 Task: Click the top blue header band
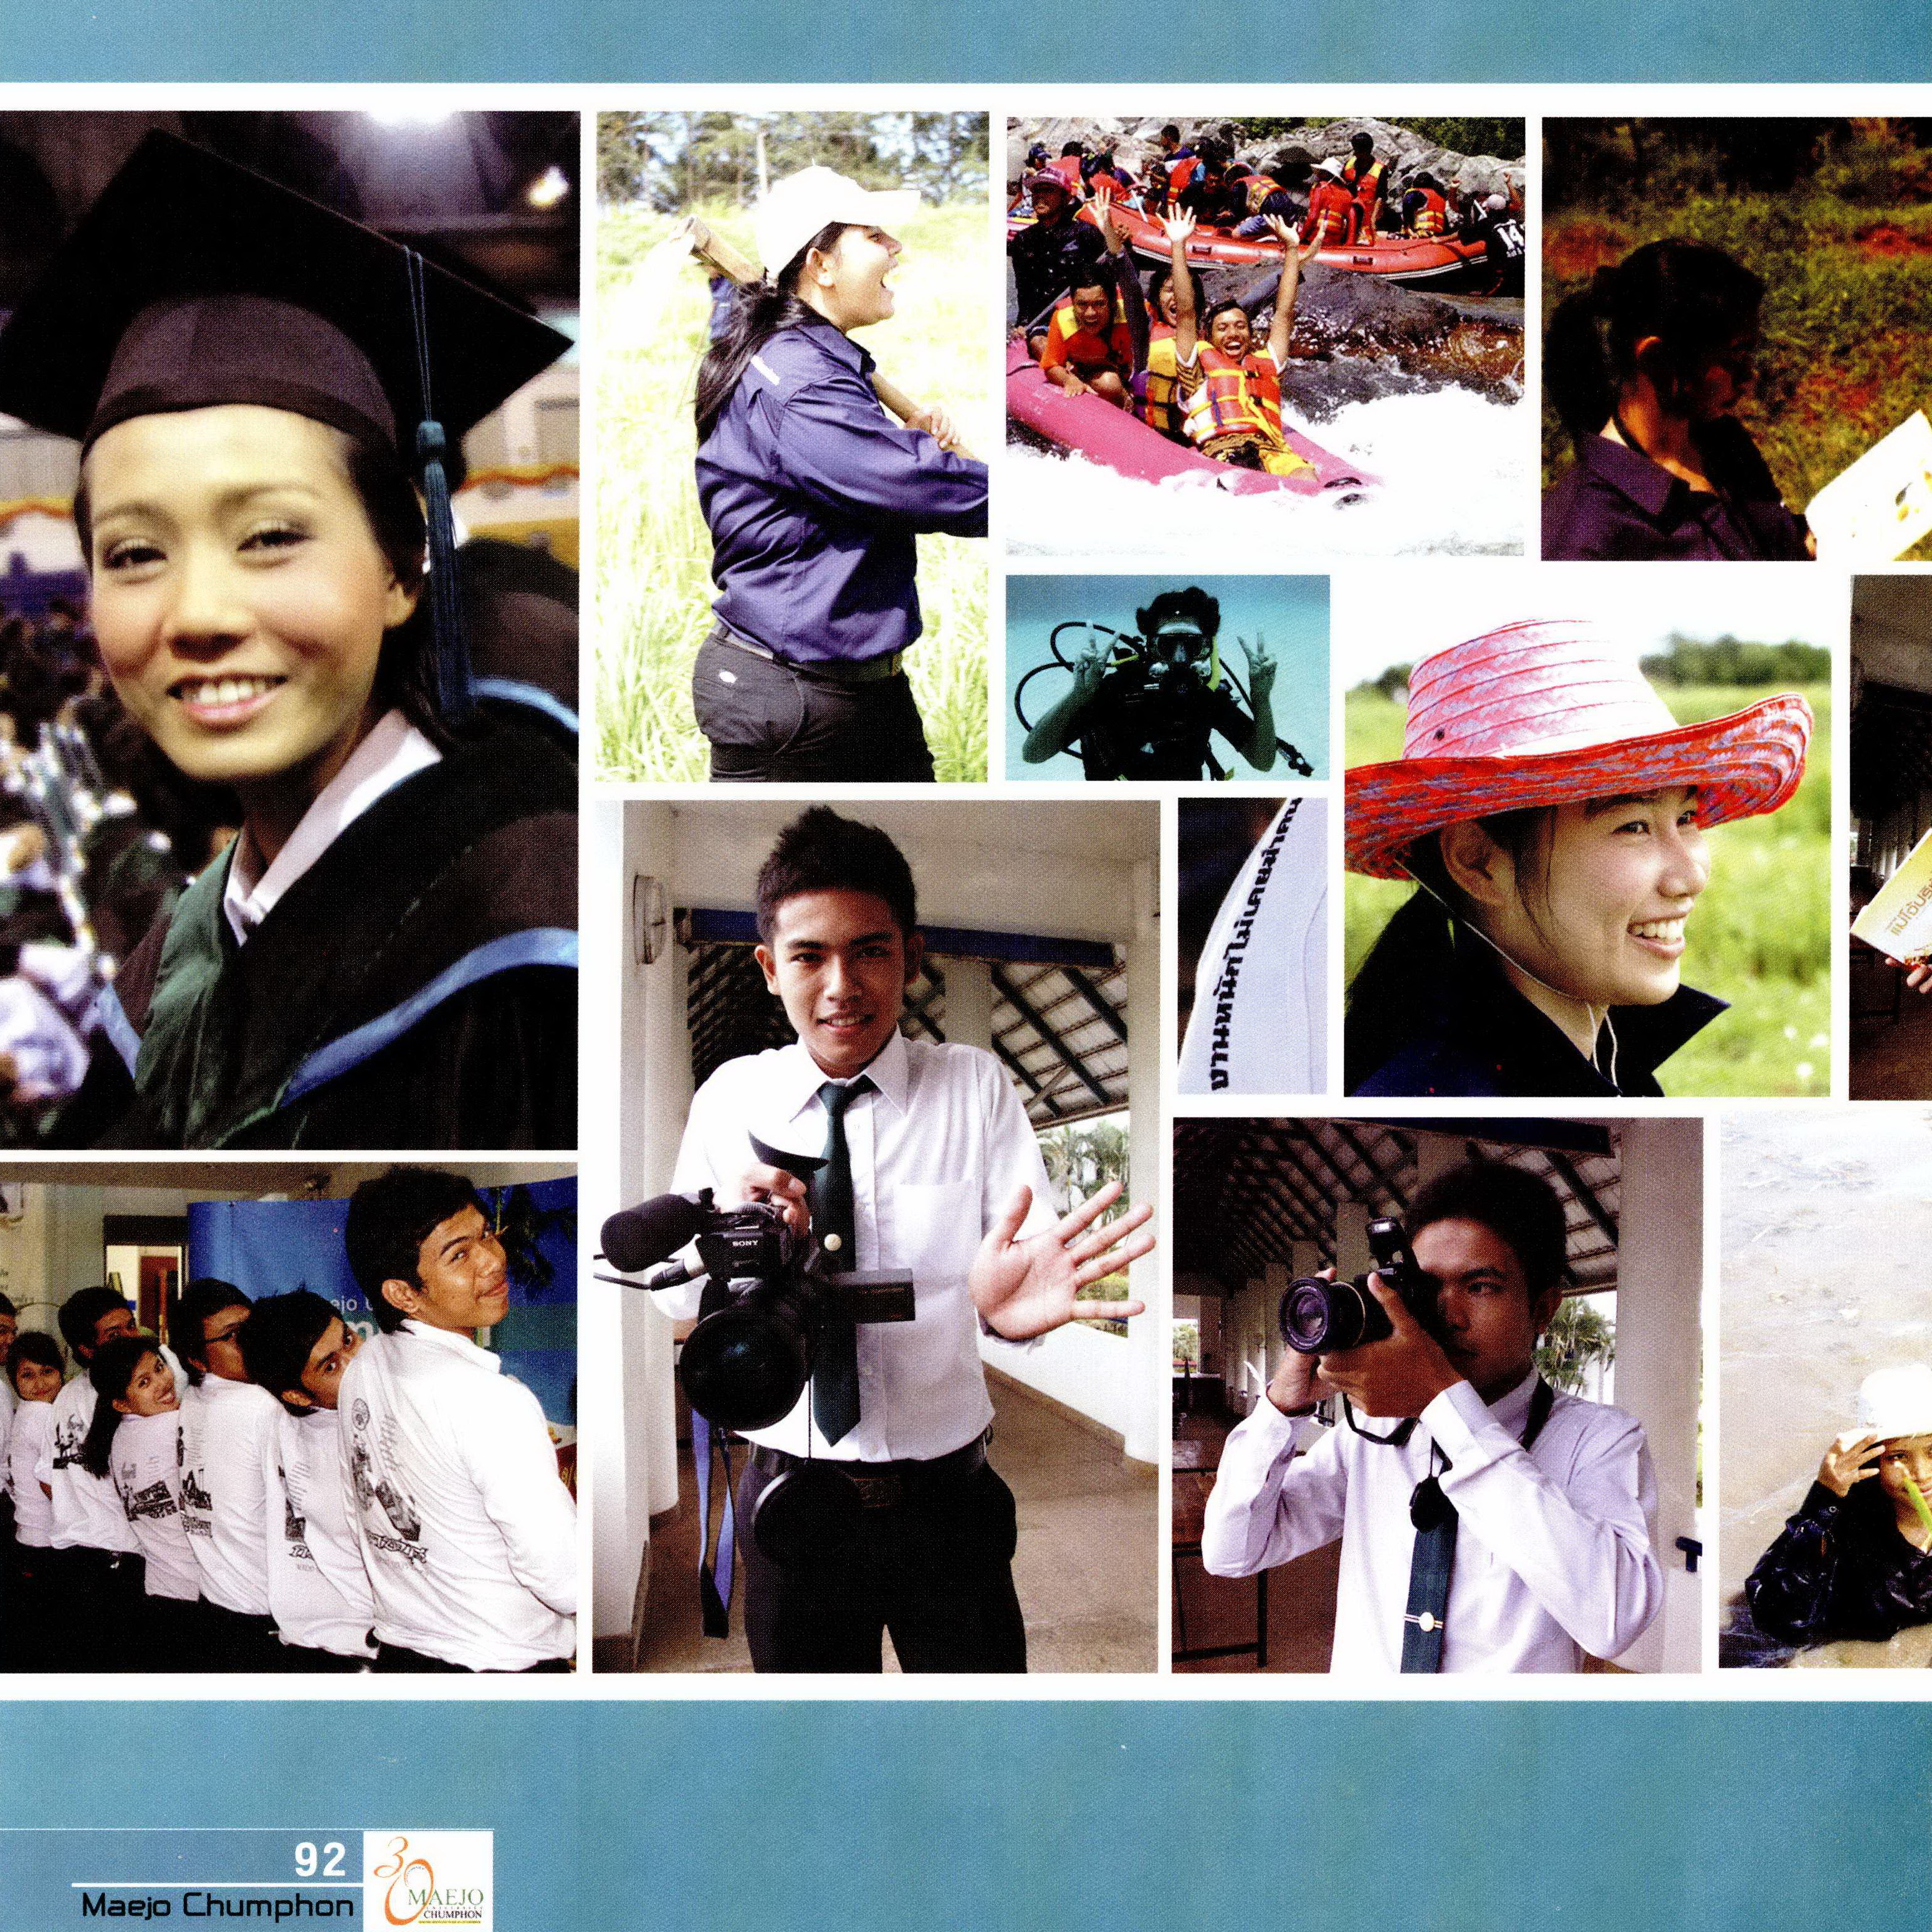point(966,40)
